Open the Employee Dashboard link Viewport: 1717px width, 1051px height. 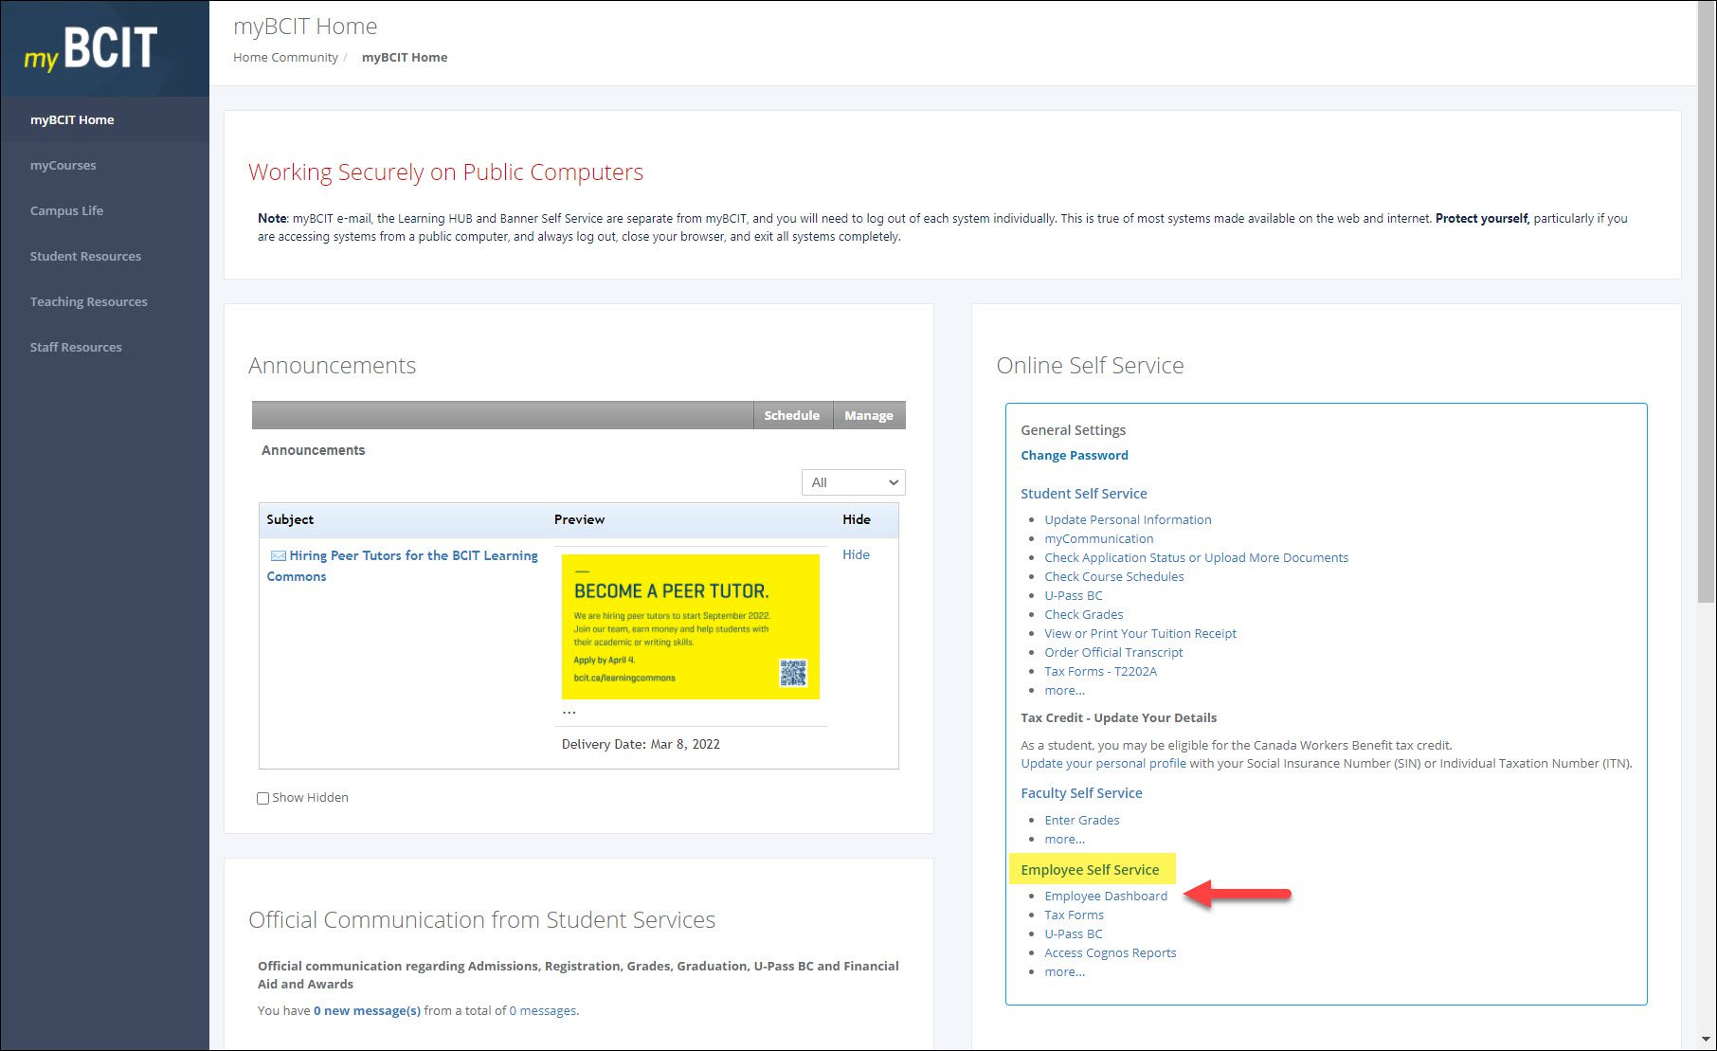coord(1105,896)
